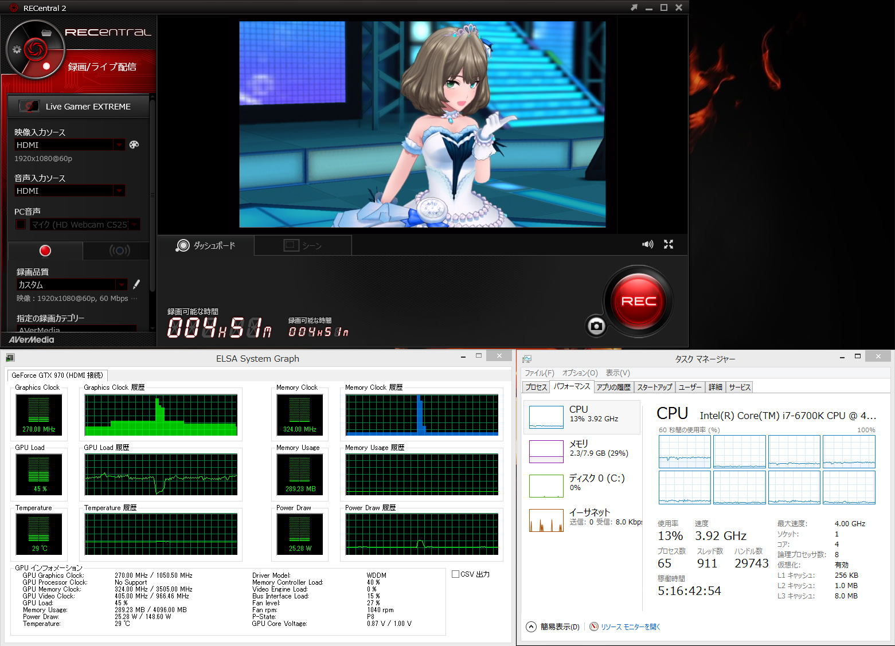The image size is (895, 646).
Task: Enable the PC audio checkbox
Action: pos(21,224)
